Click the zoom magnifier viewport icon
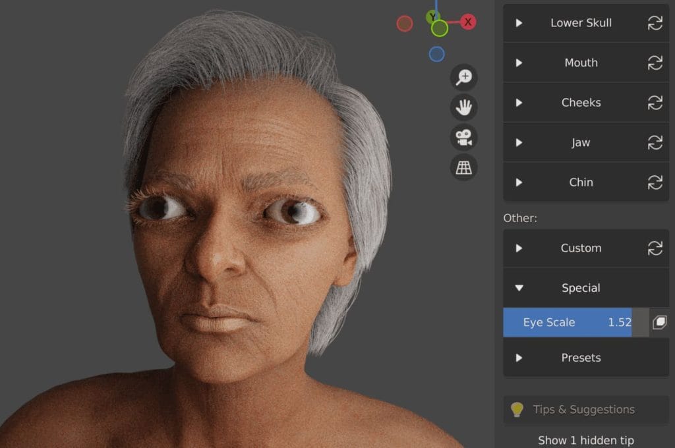Image resolution: width=675 pixels, height=448 pixels. [x=464, y=77]
